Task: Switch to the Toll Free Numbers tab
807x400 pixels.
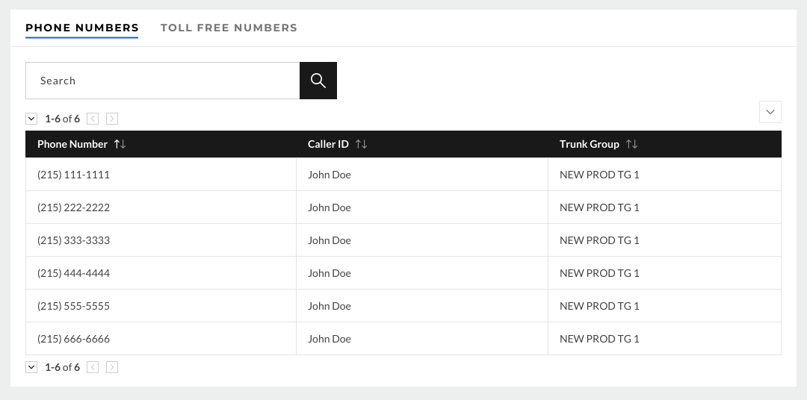Action: click(229, 28)
